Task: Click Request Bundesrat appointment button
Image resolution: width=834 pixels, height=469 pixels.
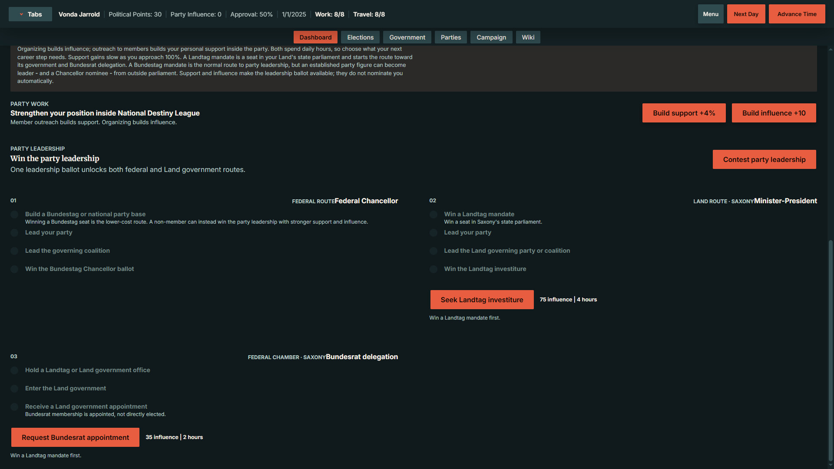Action: [75, 437]
